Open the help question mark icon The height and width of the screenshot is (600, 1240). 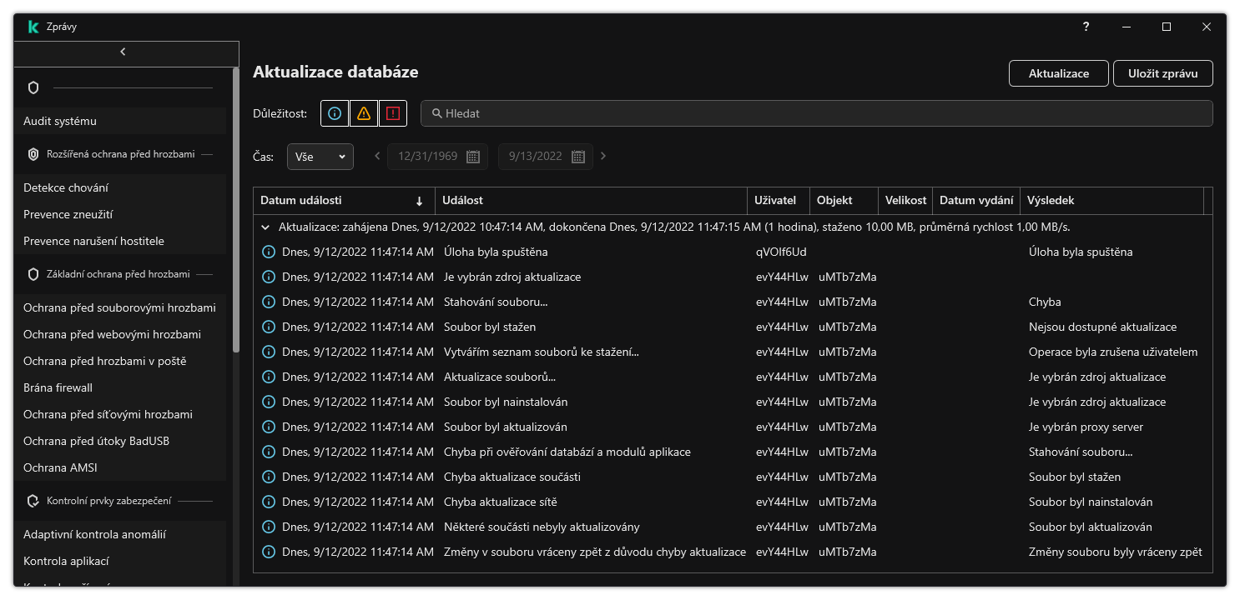coord(1086,27)
